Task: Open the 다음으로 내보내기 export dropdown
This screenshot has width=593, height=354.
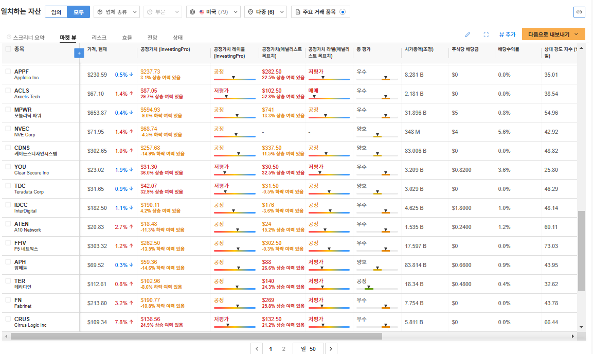Action: (553, 34)
